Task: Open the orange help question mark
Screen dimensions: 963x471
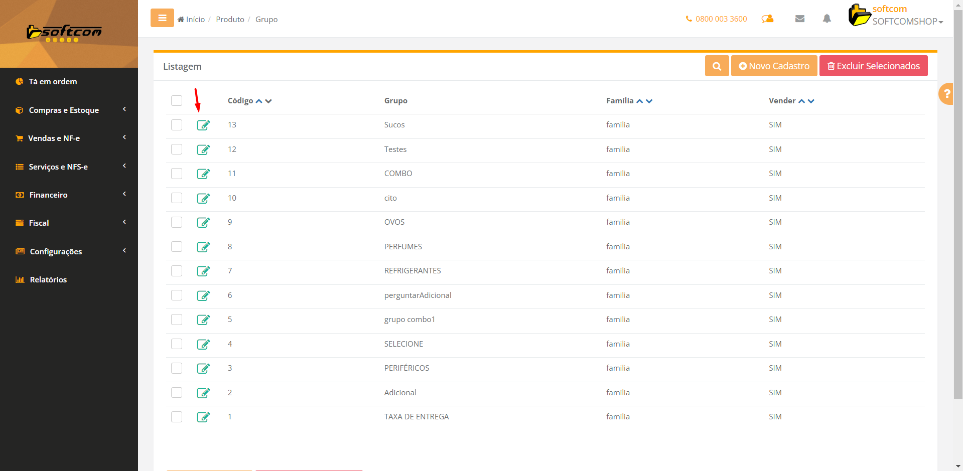Action: tap(946, 94)
